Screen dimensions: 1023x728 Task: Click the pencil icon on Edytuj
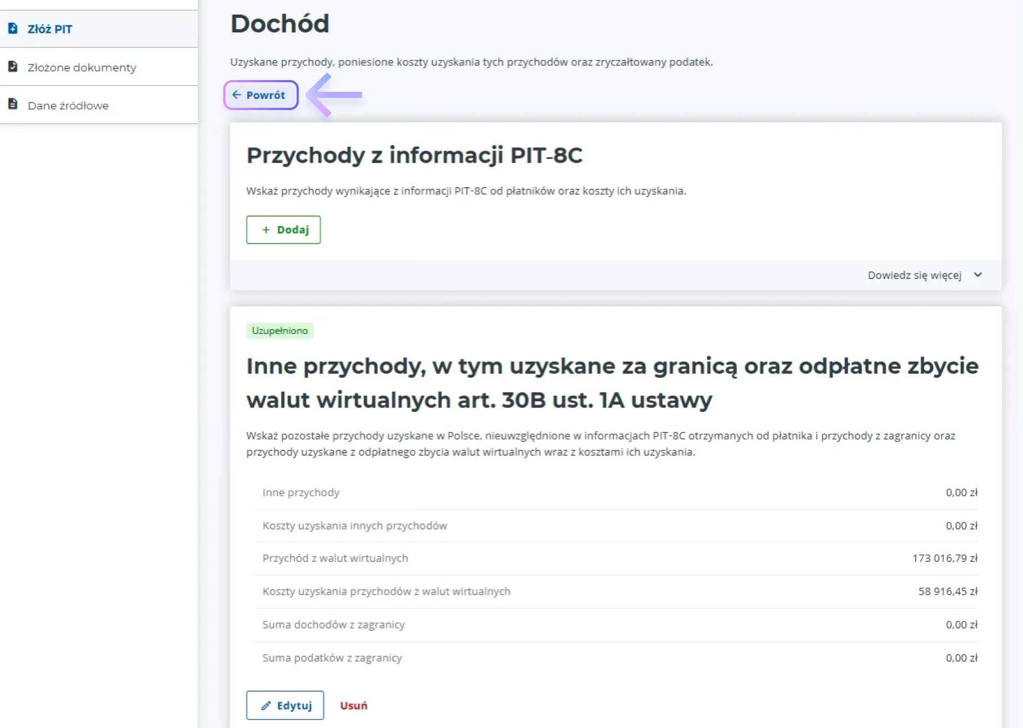pyautogui.click(x=266, y=705)
